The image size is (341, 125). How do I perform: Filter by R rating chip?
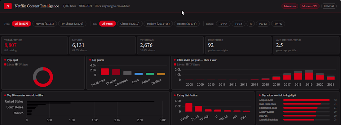pyautogui.click(x=250, y=24)
